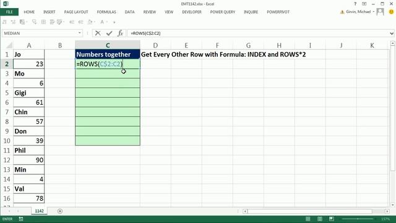Click the macro recording icon in status bar
The height and width of the screenshot is (223, 396).
(x=20, y=219)
